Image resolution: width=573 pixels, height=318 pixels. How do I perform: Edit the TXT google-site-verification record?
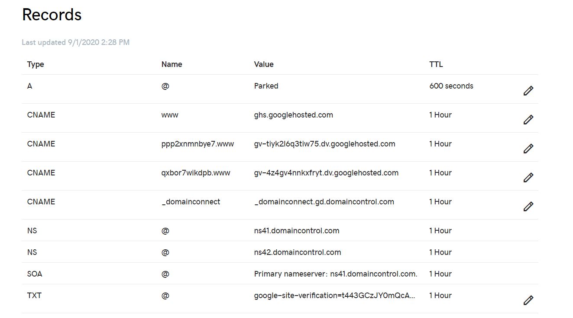tap(528, 300)
